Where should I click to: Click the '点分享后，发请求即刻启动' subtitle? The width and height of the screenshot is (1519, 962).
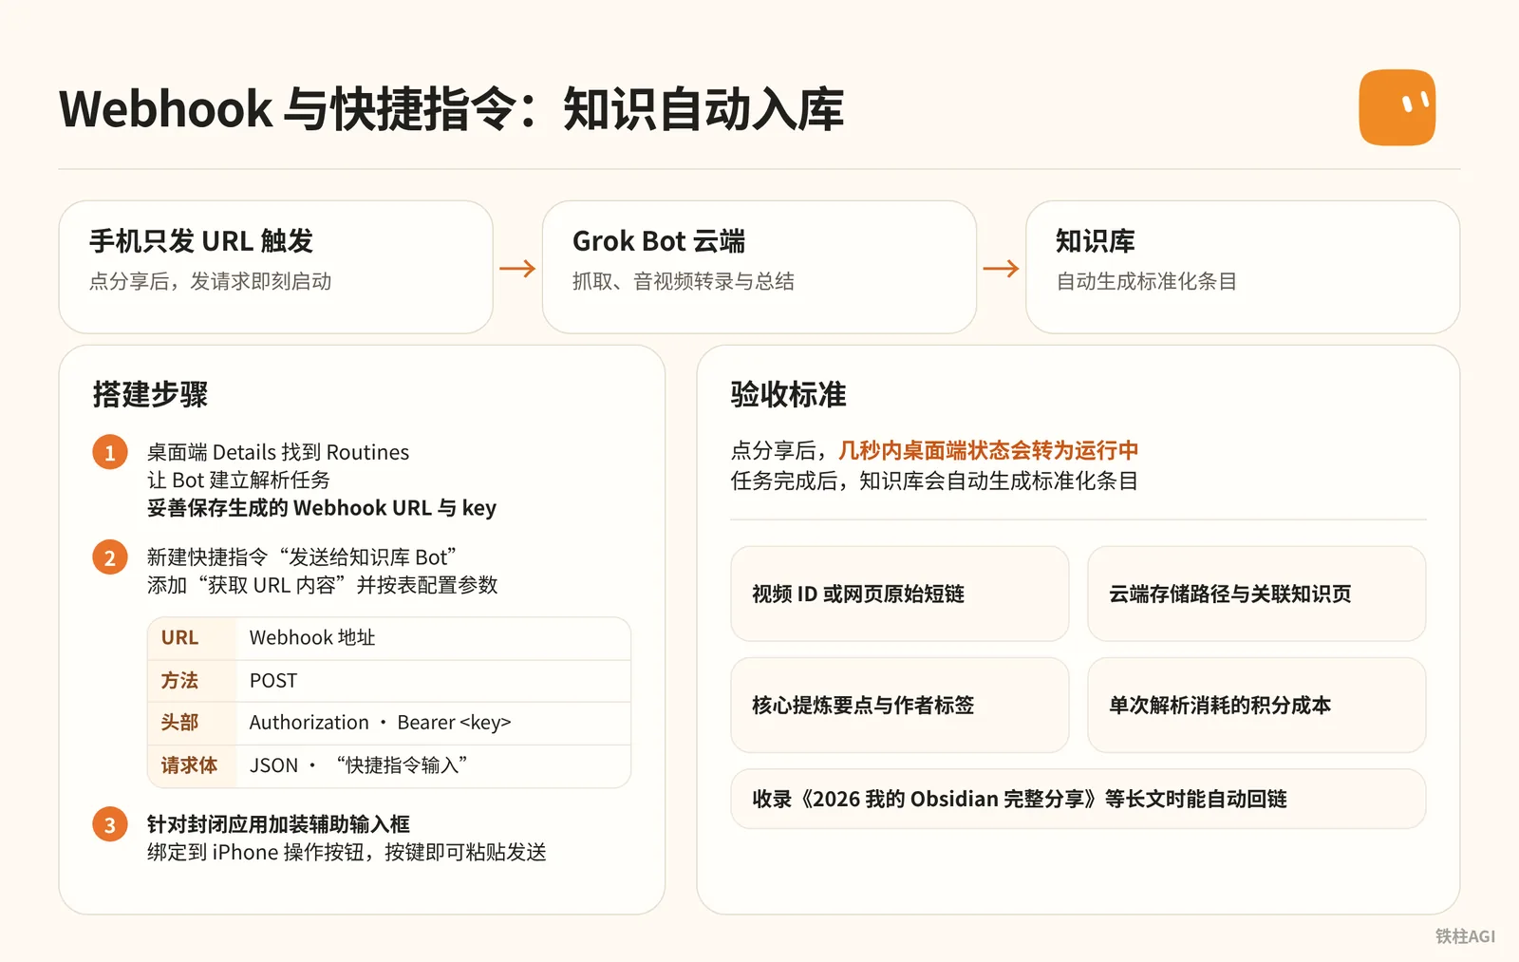211,281
